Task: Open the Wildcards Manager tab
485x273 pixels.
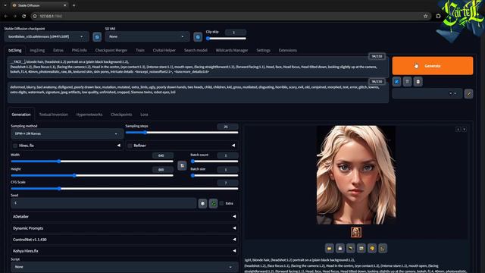Action: tap(232, 50)
